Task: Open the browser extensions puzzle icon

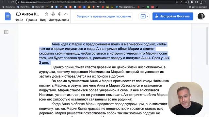Action: coord(192,2)
